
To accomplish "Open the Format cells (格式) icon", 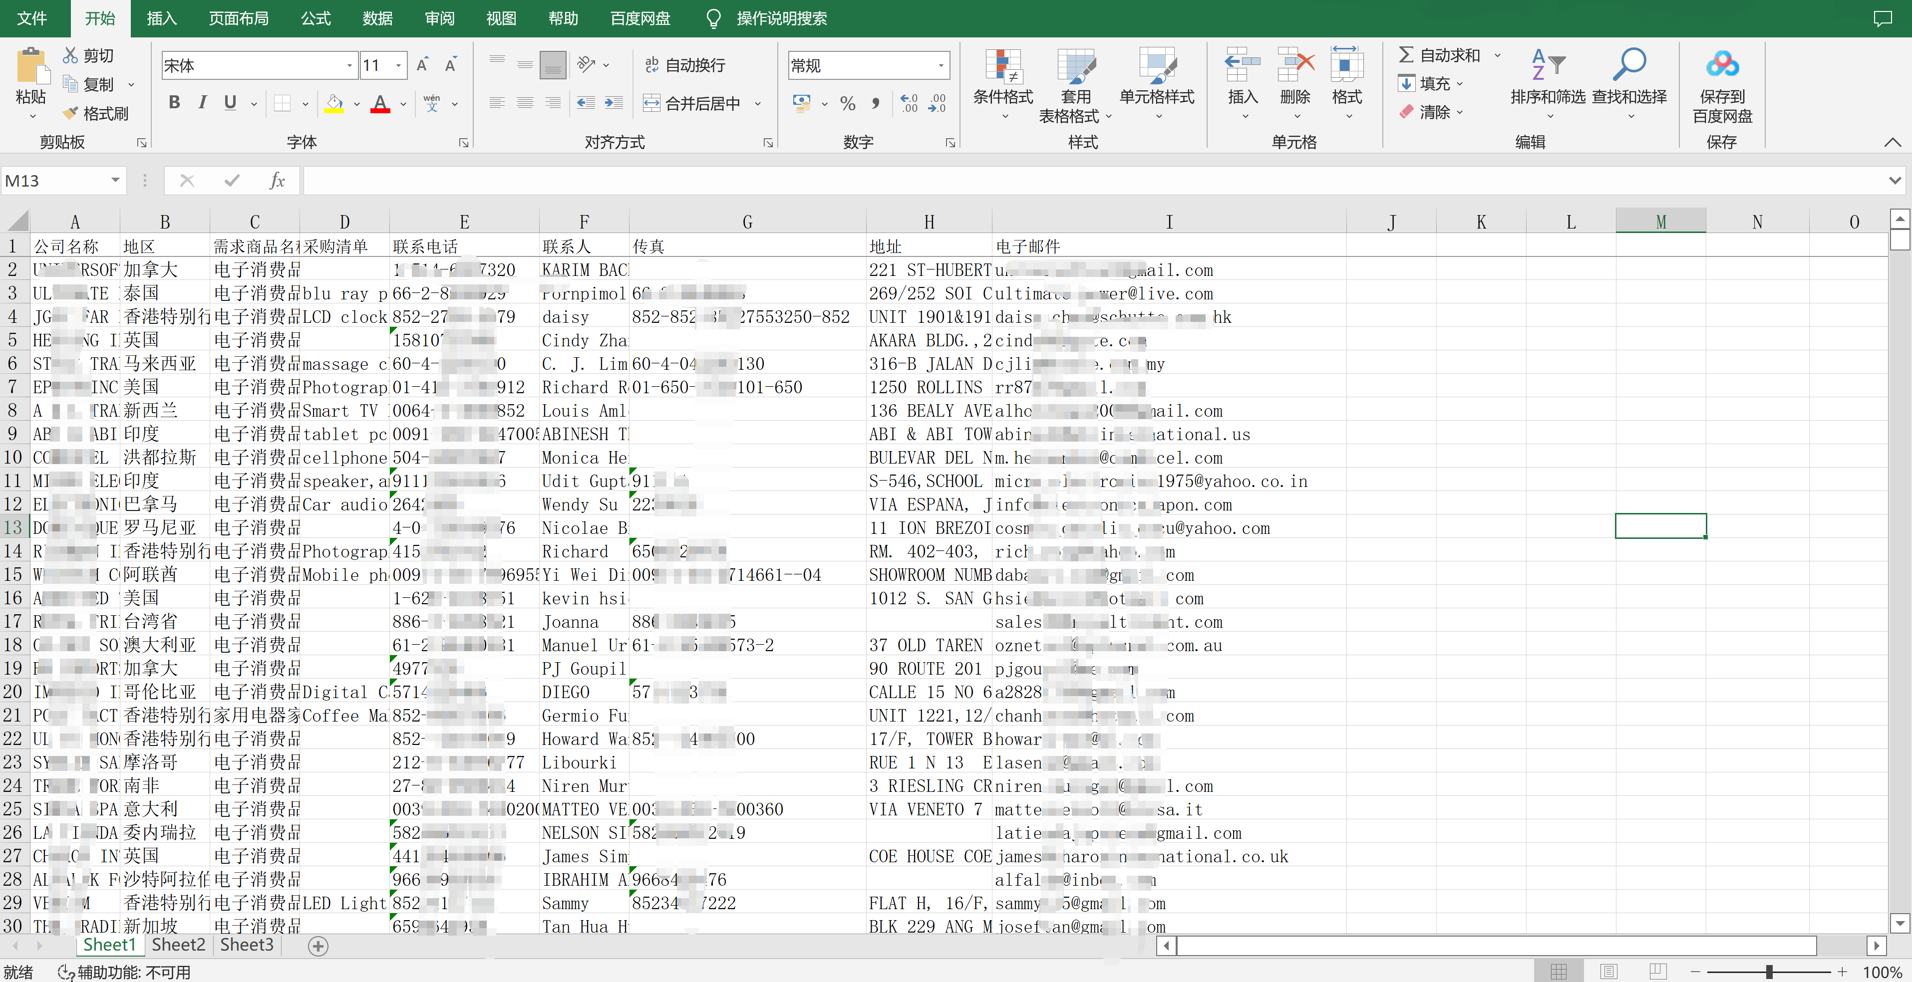I will (1347, 65).
